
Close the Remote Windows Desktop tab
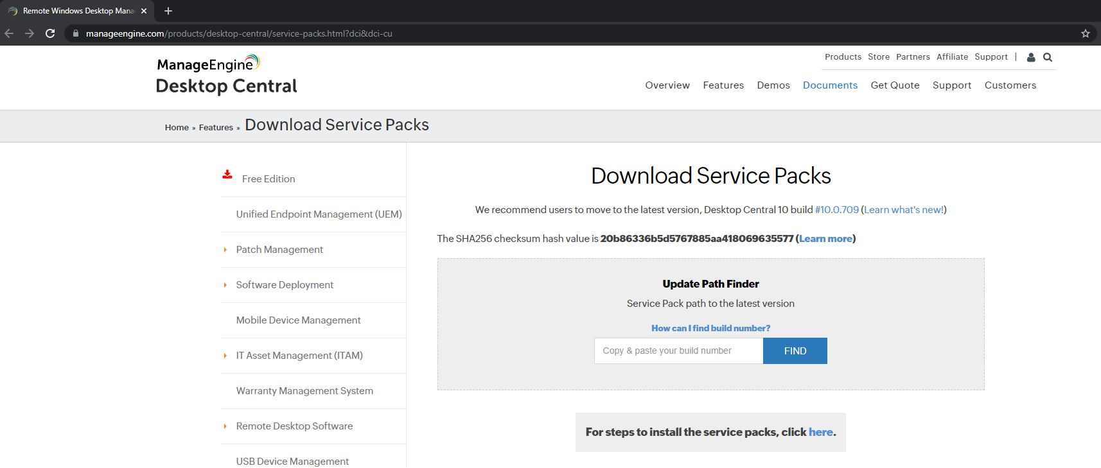[x=144, y=11]
